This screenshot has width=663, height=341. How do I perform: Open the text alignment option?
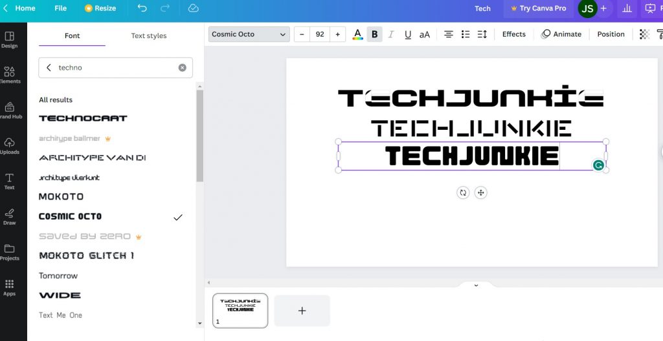449,34
